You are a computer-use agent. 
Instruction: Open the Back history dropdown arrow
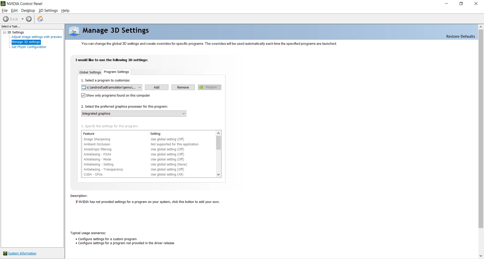(x=22, y=19)
